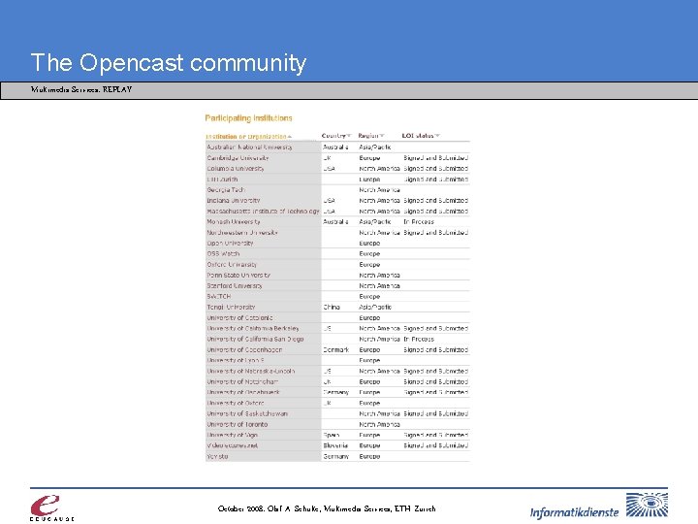
Task: Open Georgia Tech entry
Action: click(226, 190)
